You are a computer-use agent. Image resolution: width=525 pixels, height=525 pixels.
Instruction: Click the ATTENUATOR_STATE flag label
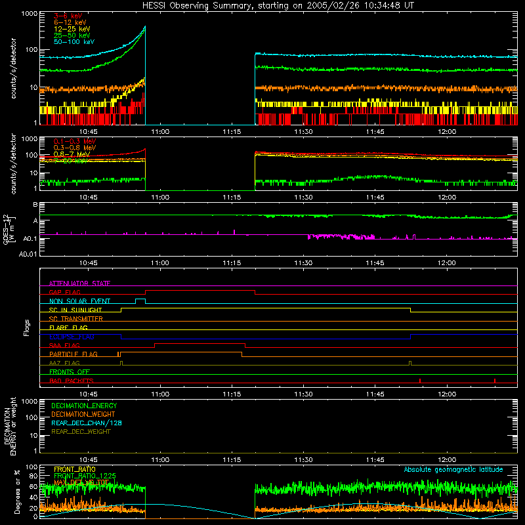(79, 283)
